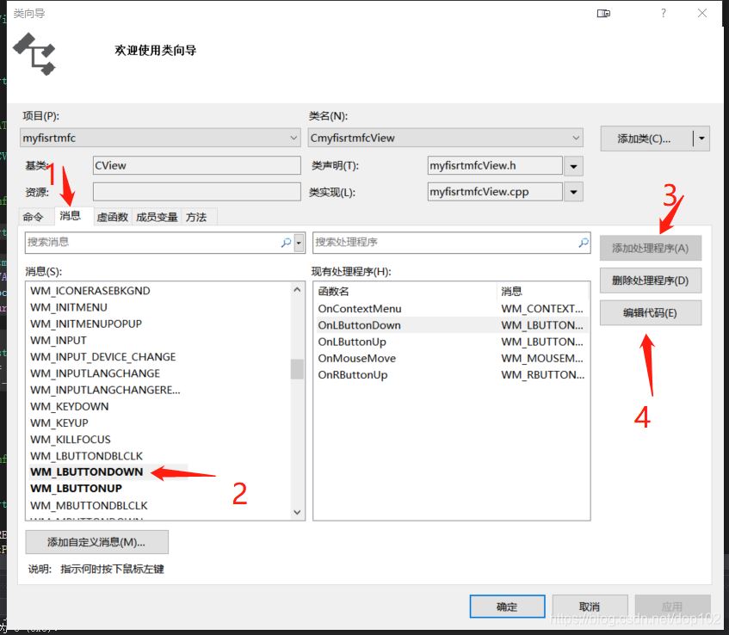Click the search magnifier in message search box
The width and height of the screenshot is (729, 635).
coord(286,242)
